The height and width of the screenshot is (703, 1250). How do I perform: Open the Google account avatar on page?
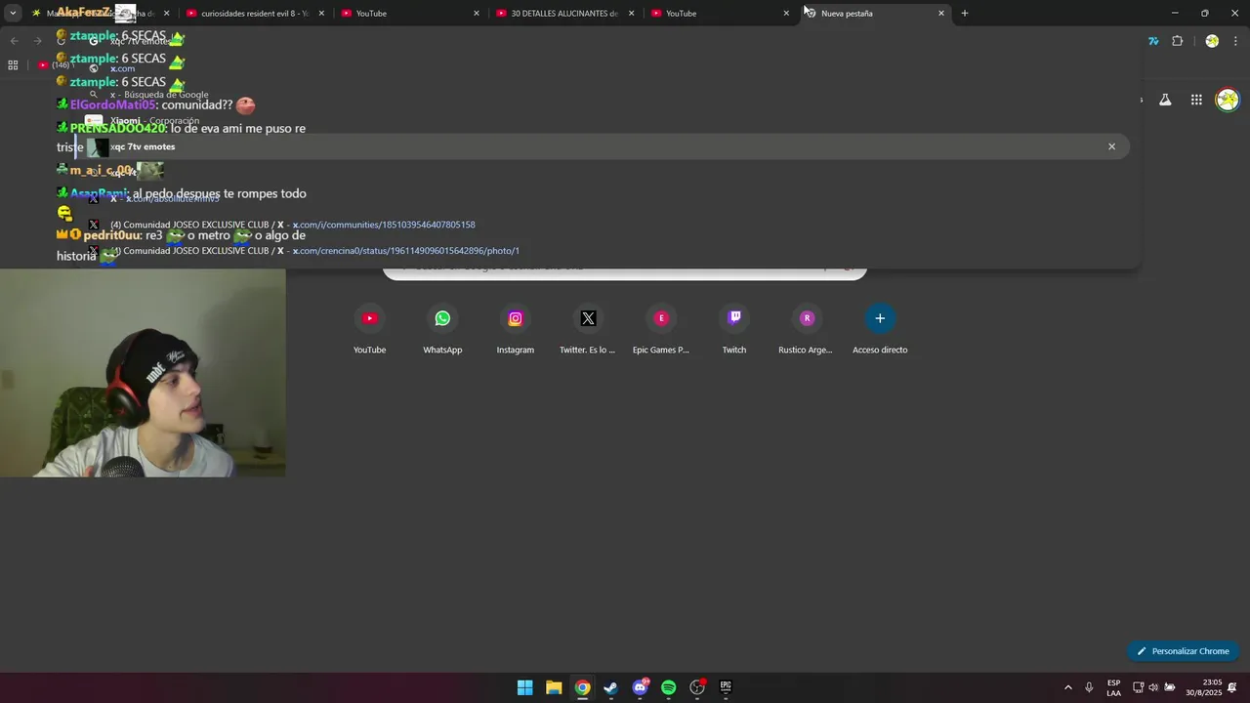click(x=1228, y=100)
